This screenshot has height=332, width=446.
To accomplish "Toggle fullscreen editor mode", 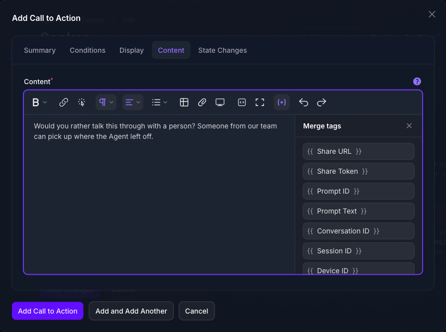I will pyautogui.click(x=260, y=102).
